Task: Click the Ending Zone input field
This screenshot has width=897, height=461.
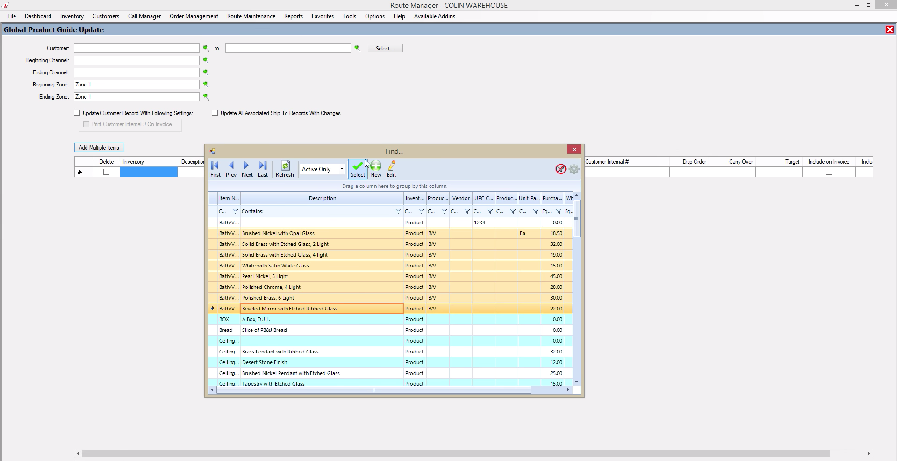Action: [x=136, y=97]
